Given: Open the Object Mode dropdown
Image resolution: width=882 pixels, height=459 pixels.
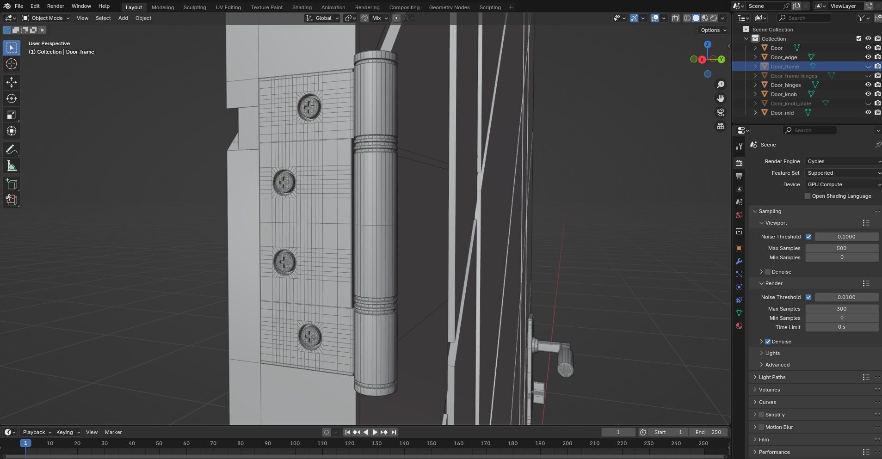Looking at the screenshot, I should [46, 18].
